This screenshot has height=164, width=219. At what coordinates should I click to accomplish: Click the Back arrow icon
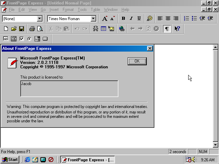point(132,29)
